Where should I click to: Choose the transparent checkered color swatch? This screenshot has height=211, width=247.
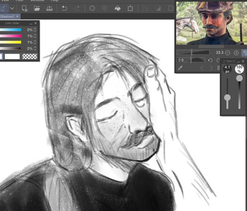(30, 56)
